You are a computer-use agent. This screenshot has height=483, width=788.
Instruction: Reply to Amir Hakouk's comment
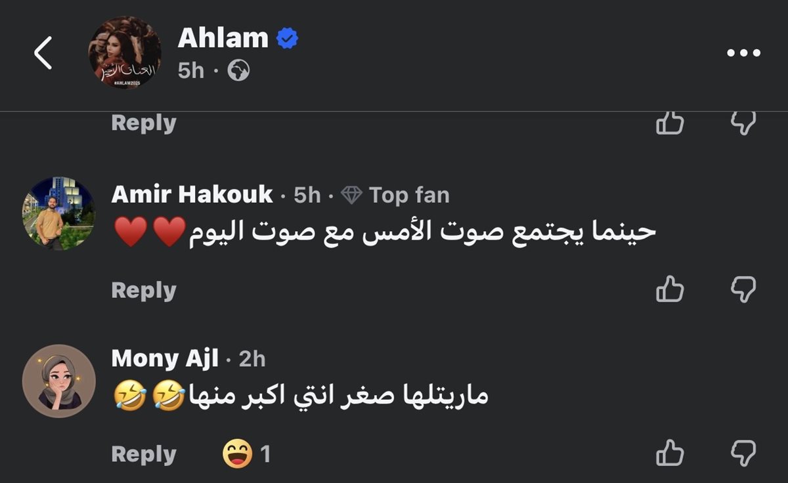(x=144, y=290)
